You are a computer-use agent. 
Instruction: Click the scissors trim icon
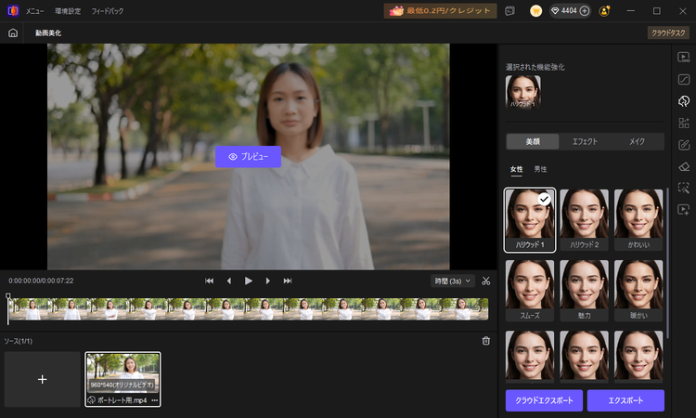(486, 281)
